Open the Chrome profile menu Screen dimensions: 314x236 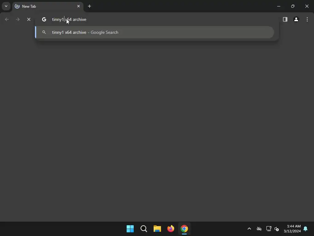coord(296,19)
